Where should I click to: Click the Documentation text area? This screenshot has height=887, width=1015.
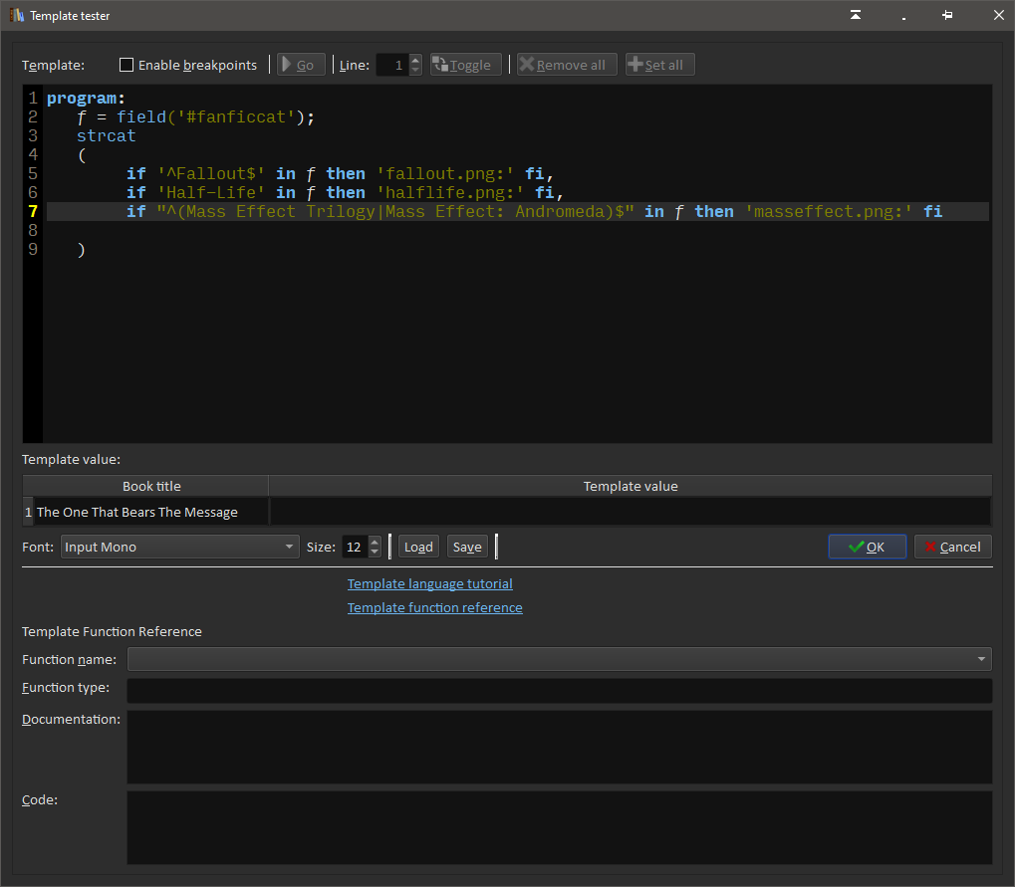point(559,747)
